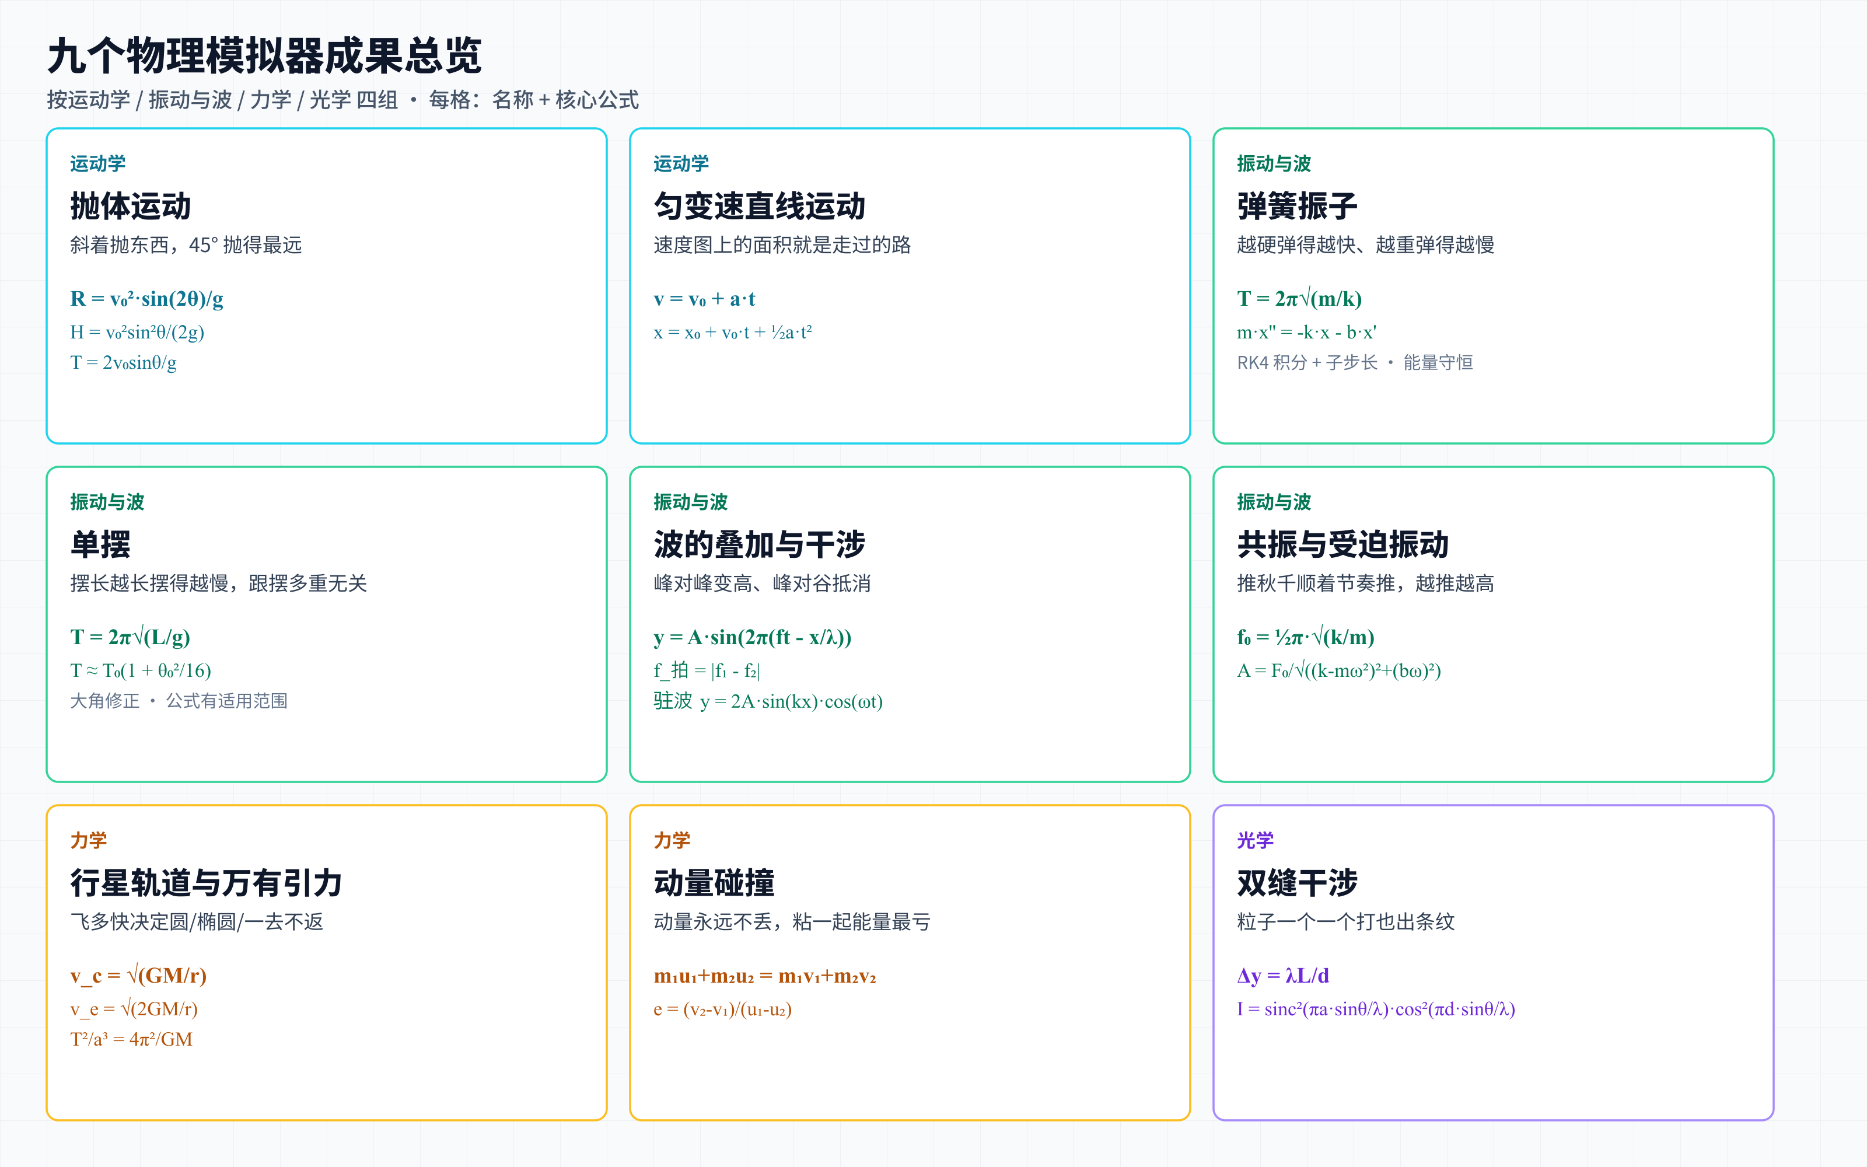
Task: Click the note 大角修正 · 公式有适用范围
Action: 179,700
